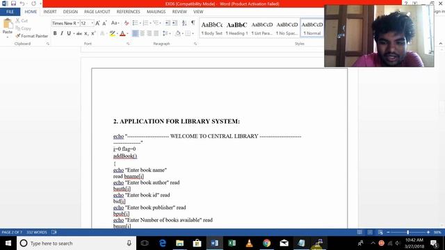Viewport: 445px width, 250px height.
Task: Toggle superscript formatting
Action: [93, 33]
